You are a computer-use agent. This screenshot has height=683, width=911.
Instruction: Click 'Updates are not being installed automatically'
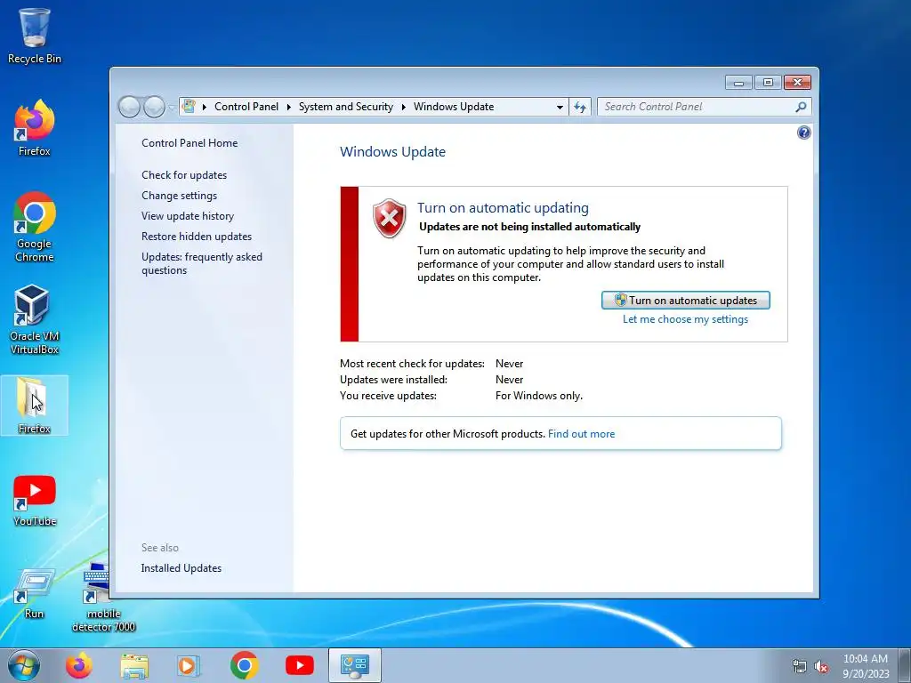pos(530,227)
